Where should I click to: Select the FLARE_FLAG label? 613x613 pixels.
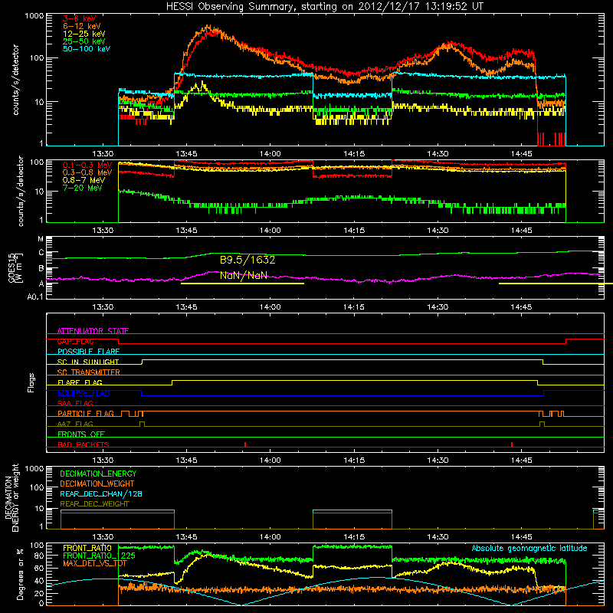tap(80, 382)
